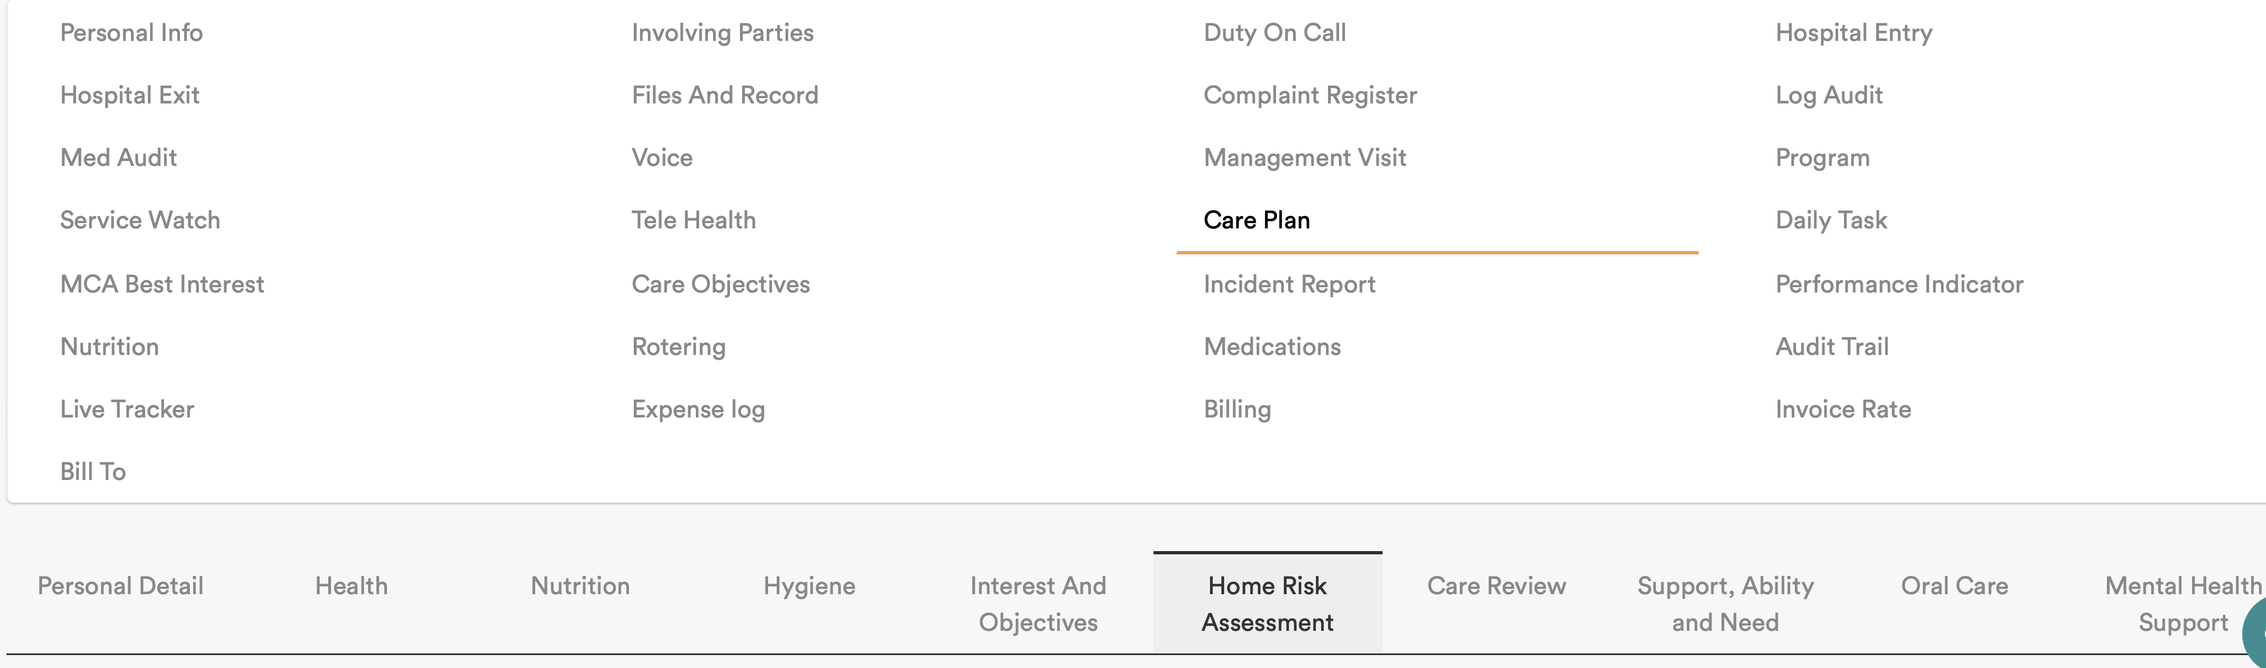The width and height of the screenshot is (2266, 668).
Task: Select the Care Plan menu item
Action: (1256, 220)
